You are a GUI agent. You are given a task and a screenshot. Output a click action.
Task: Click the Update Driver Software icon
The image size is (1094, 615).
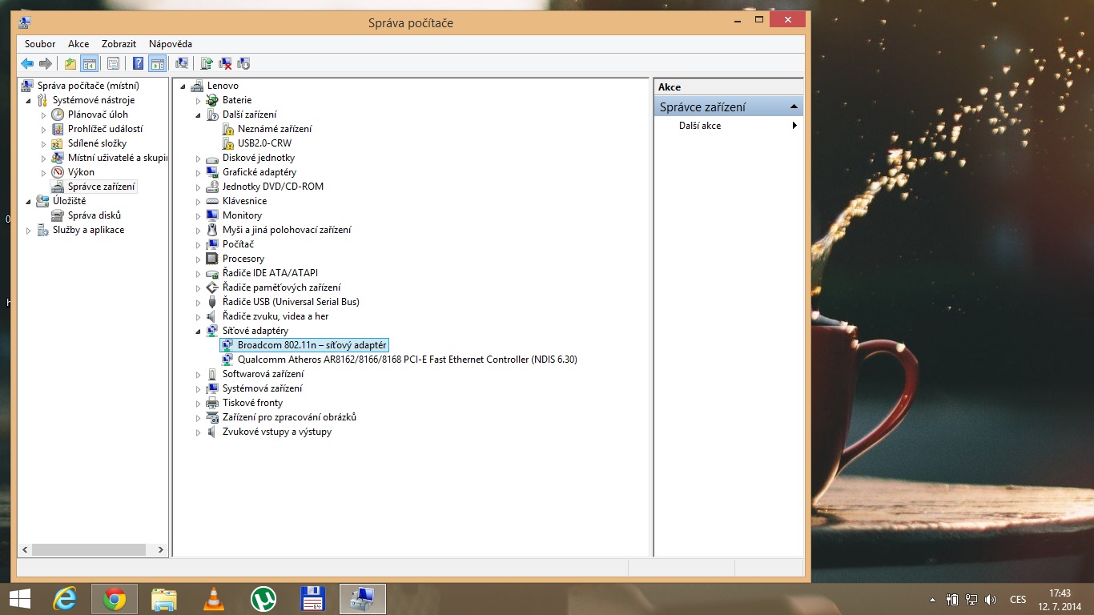pos(207,64)
